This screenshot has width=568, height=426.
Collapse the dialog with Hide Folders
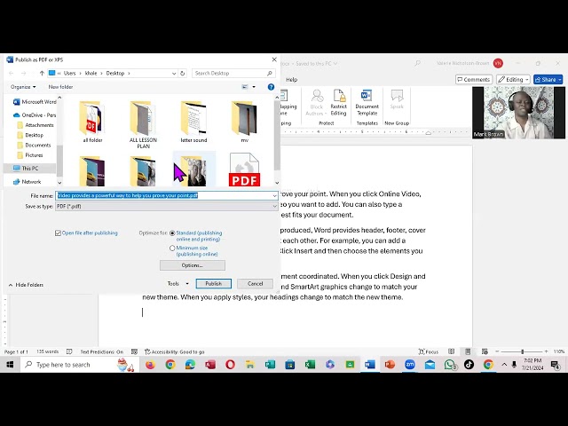pyautogui.click(x=26, y=285)
